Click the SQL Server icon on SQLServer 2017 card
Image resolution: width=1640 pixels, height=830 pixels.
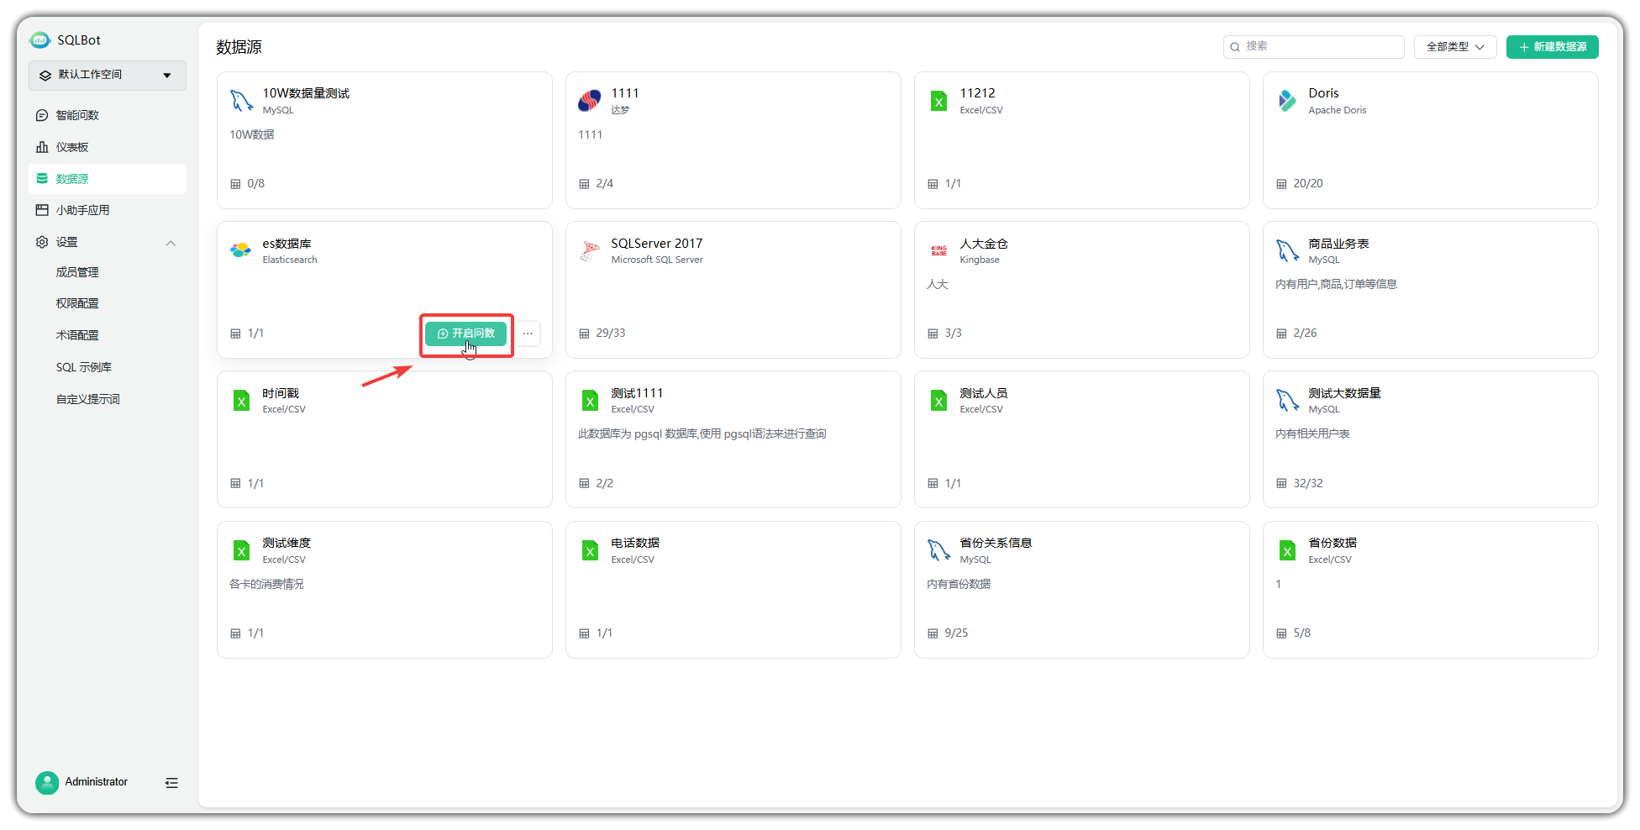point(590,250)
